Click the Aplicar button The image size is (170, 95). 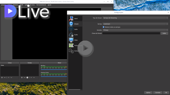[148, 93]
